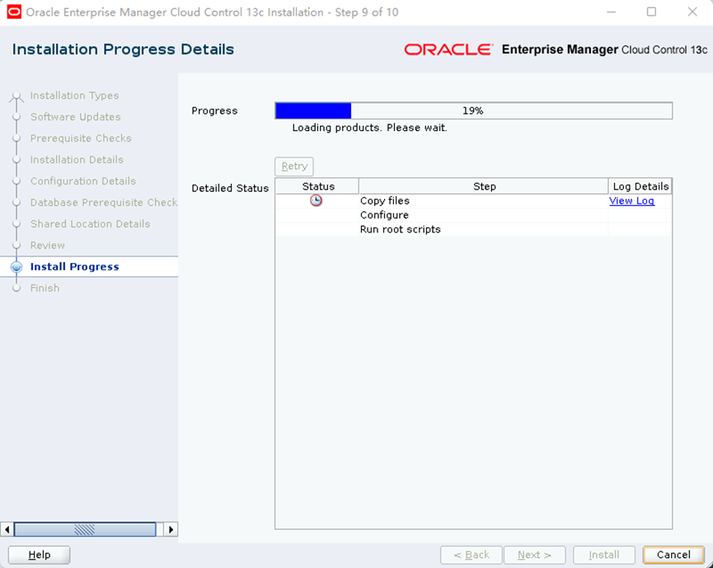Click the Install button
Viewport: 713px width, 568px height.
click(x=604, y=555)
